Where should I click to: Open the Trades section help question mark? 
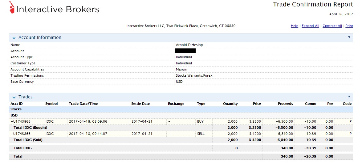(349, 97)
